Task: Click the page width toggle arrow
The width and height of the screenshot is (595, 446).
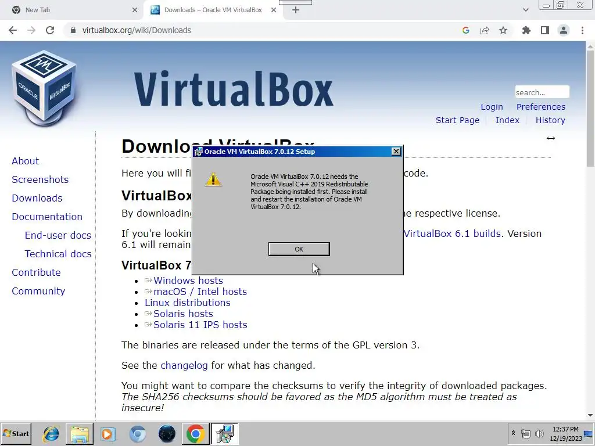Action: pyautogui.click(x=551, y=138)
